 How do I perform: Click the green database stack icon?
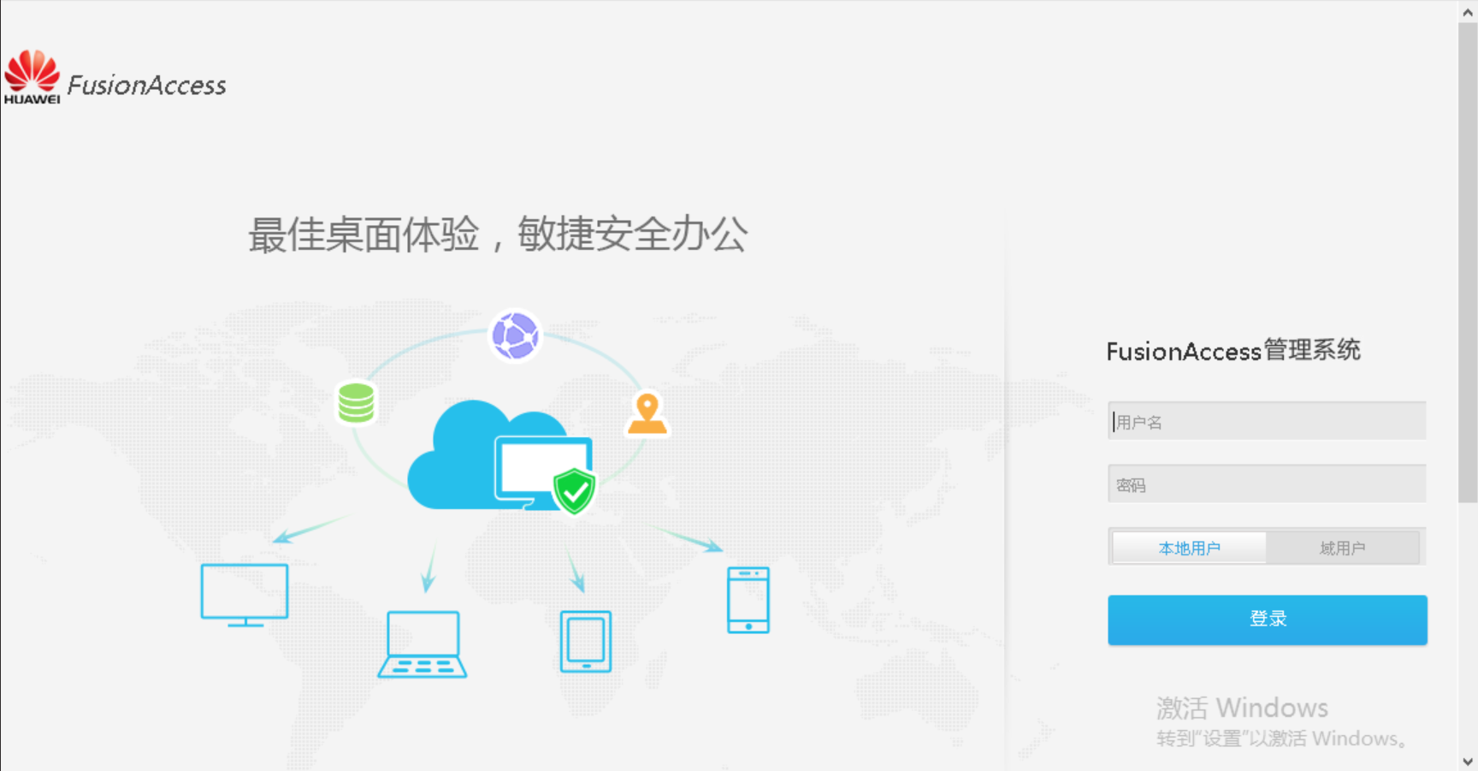click(356, 402)
